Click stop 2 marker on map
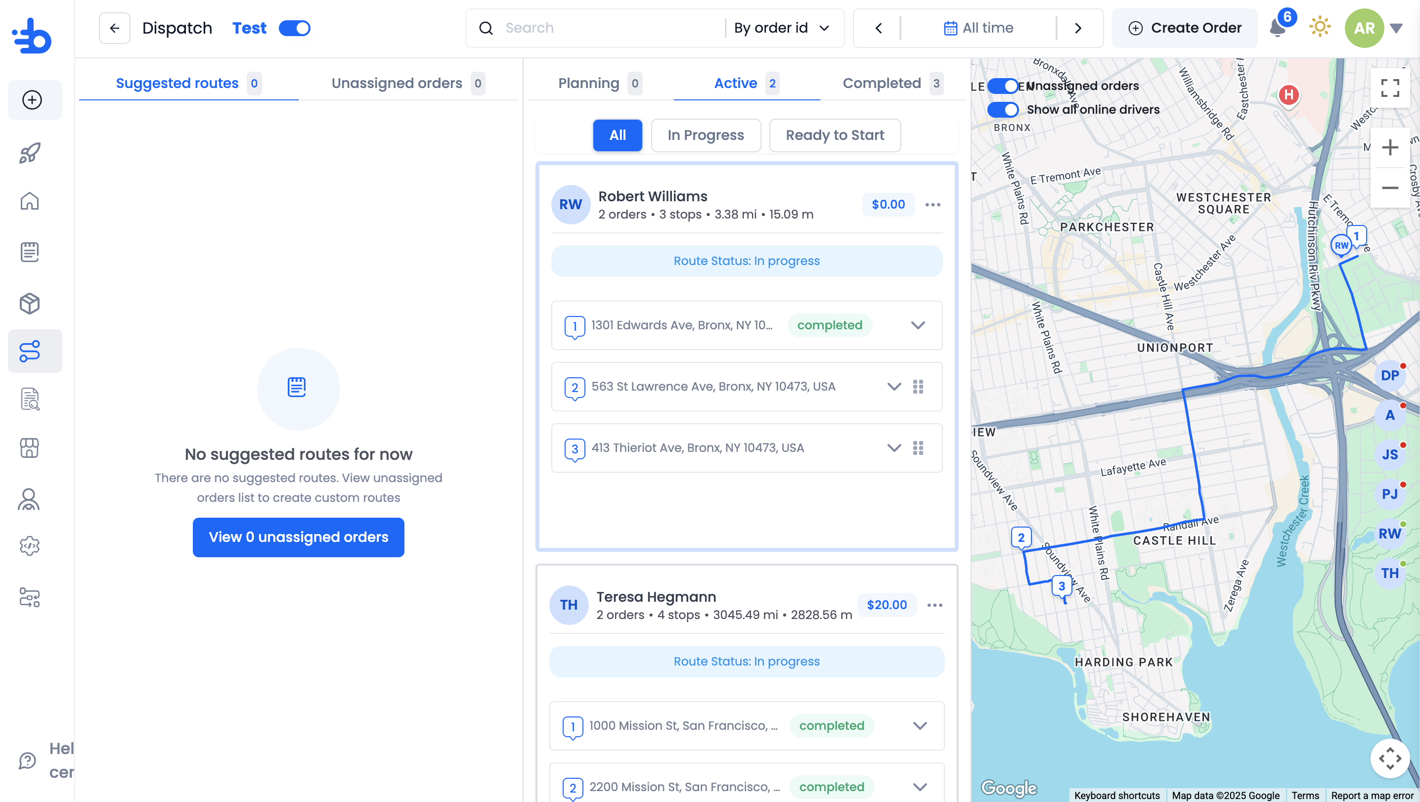 point(1021,538)
